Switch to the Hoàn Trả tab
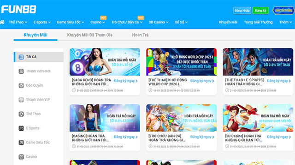Screen dimensions: 295x165 pos(140,35)
